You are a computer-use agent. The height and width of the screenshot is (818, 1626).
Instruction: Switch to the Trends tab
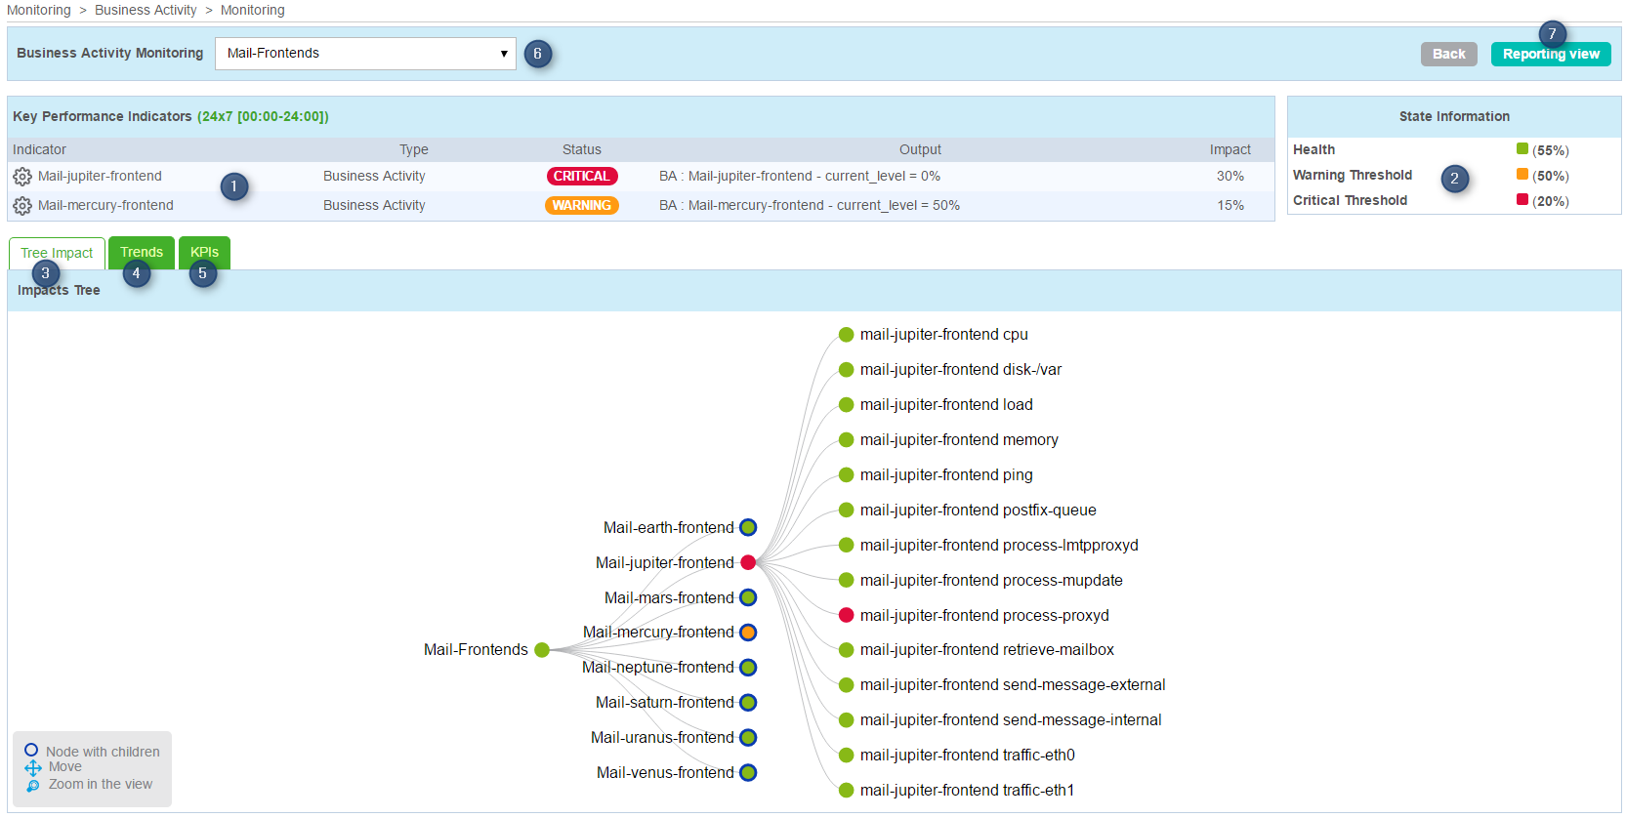coord(142,252)
